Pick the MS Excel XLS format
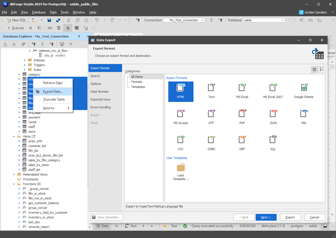This screenshot has height=238, width=336. [x=242, y=92]
